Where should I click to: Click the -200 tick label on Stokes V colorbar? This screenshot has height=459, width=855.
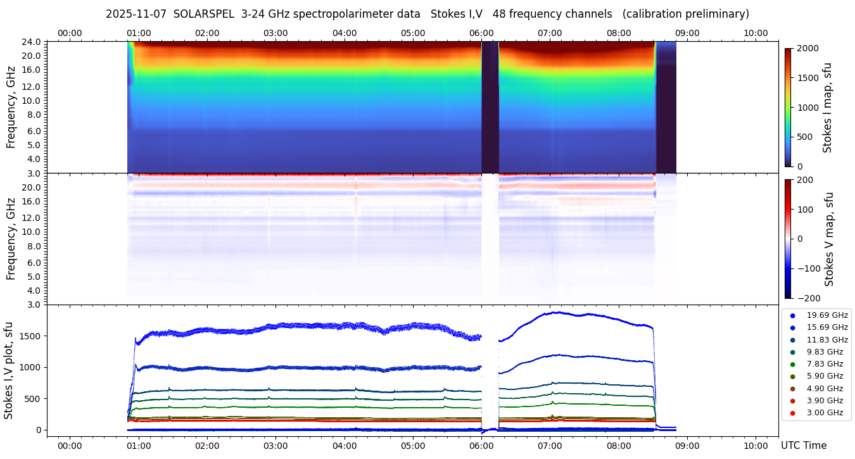click(x=807, y=298)
